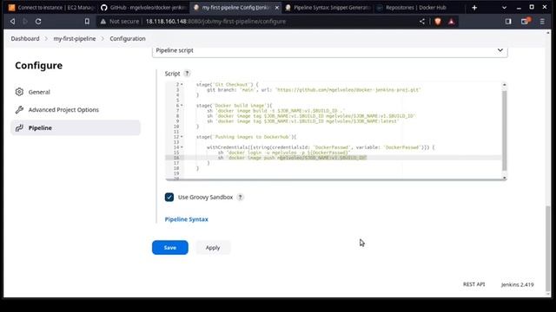The height and width of the screenshot is (312, 556).
Task: Click the script editor vertical scrollbar thumb
Action: coord(504,130)
